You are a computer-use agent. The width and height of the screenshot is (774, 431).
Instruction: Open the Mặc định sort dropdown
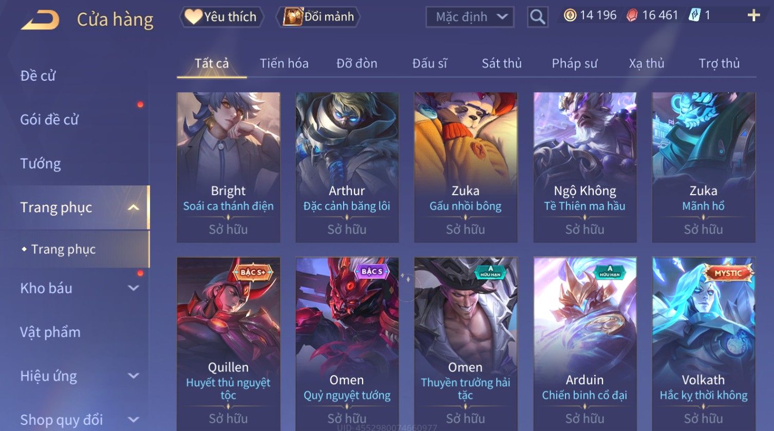pyautogui.click(x=470, y=17)
